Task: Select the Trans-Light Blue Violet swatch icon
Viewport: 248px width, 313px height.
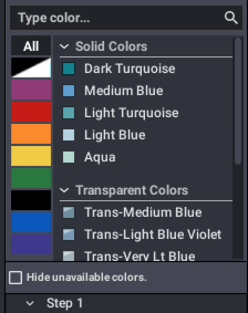Action: 69,234
